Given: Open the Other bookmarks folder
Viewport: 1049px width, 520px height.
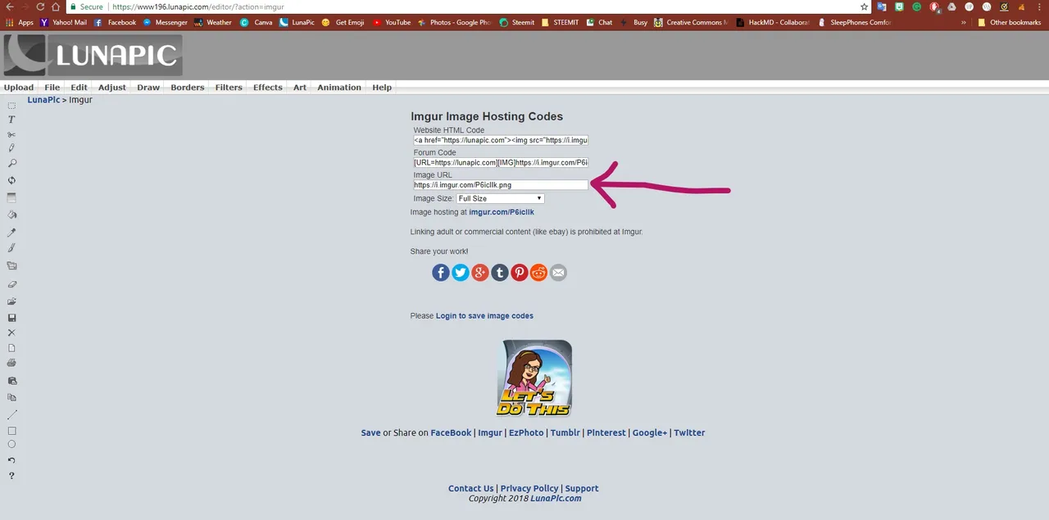Looking at the screenshot, I should tap(1009, 22).
